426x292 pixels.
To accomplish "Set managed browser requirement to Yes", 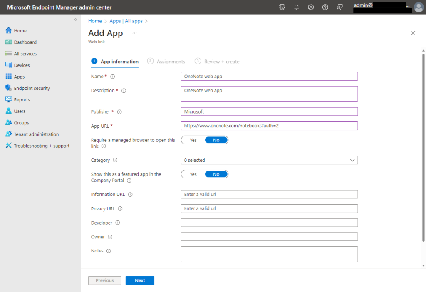I will point(193,140).
